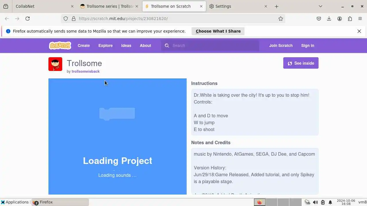Close the Trollsome on Scratch tab
This screenshot has width=367, height=206.
201,6
